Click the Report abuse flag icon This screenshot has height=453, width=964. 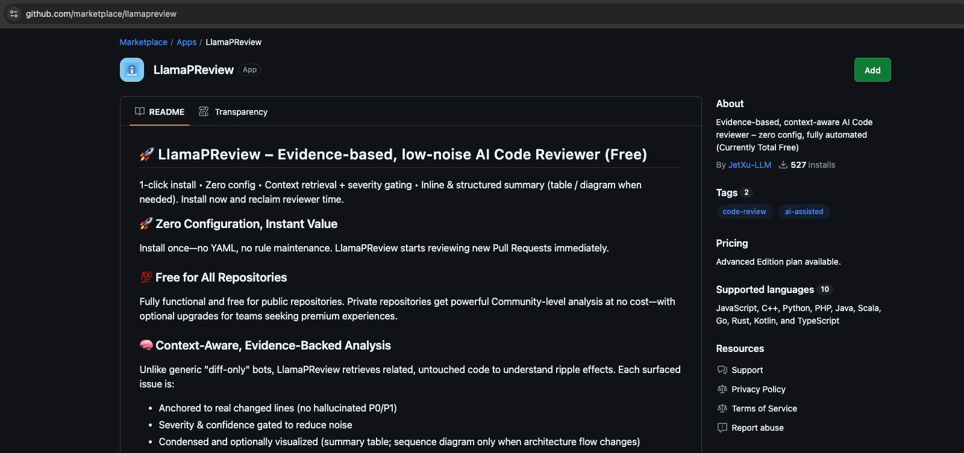(722, 428)
